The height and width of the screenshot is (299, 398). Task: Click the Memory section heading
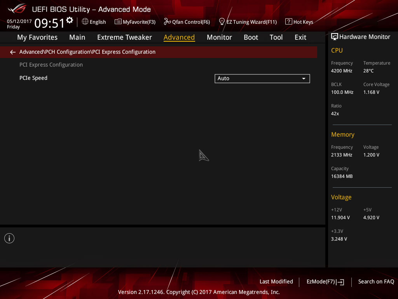coord(343,134)
